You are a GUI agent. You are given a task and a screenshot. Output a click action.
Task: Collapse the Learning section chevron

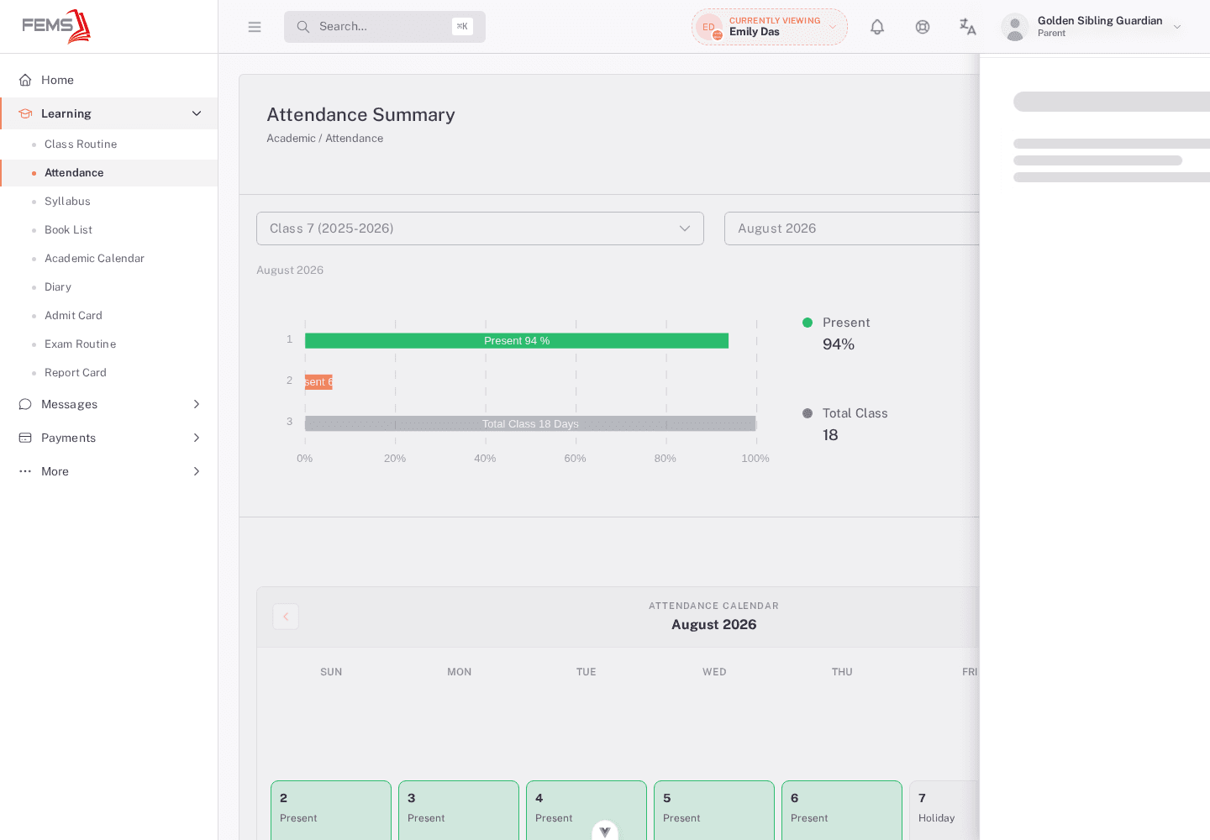[197, 113]
